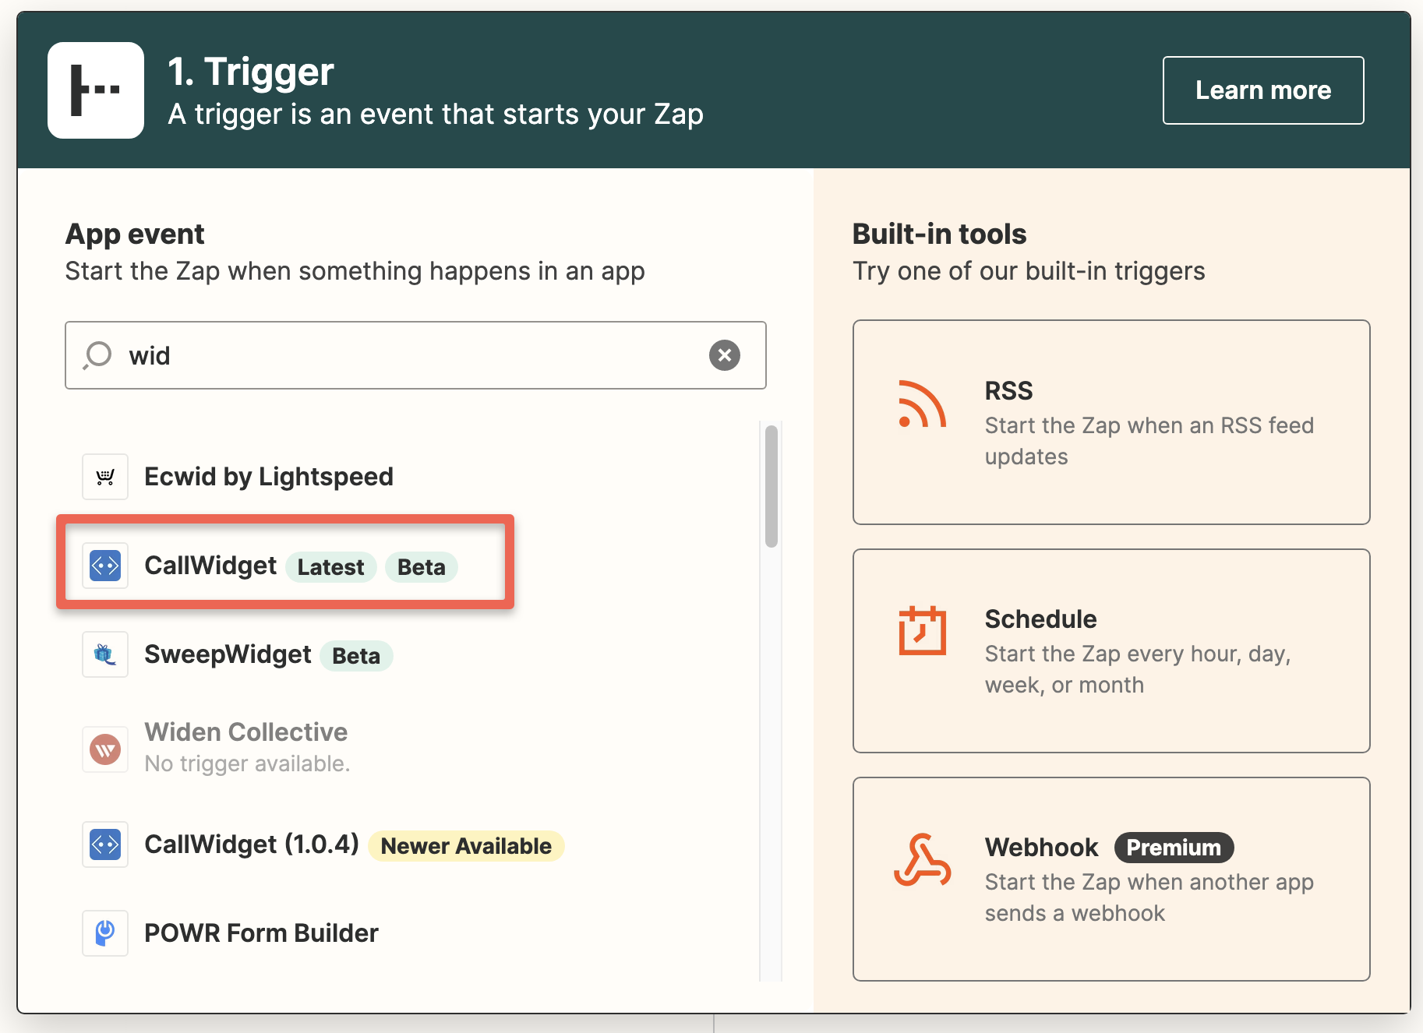Image resolution: width=1423 pixels, height=1033 pixels.
Task: Click the '1. Trigger' heading
Action: click(x=251, y=72)
